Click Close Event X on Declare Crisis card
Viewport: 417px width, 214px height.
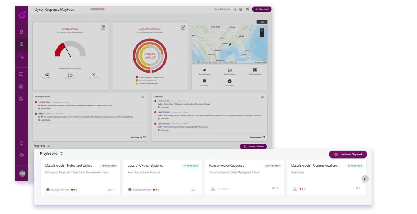tap(93, 76)
